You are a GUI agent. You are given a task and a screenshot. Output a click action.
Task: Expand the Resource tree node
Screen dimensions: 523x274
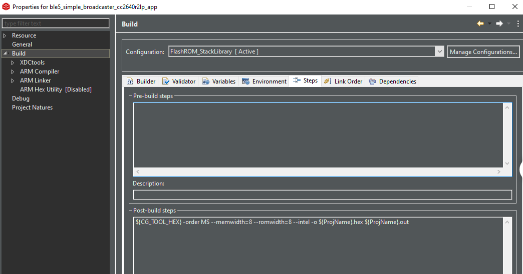[5, 35]
